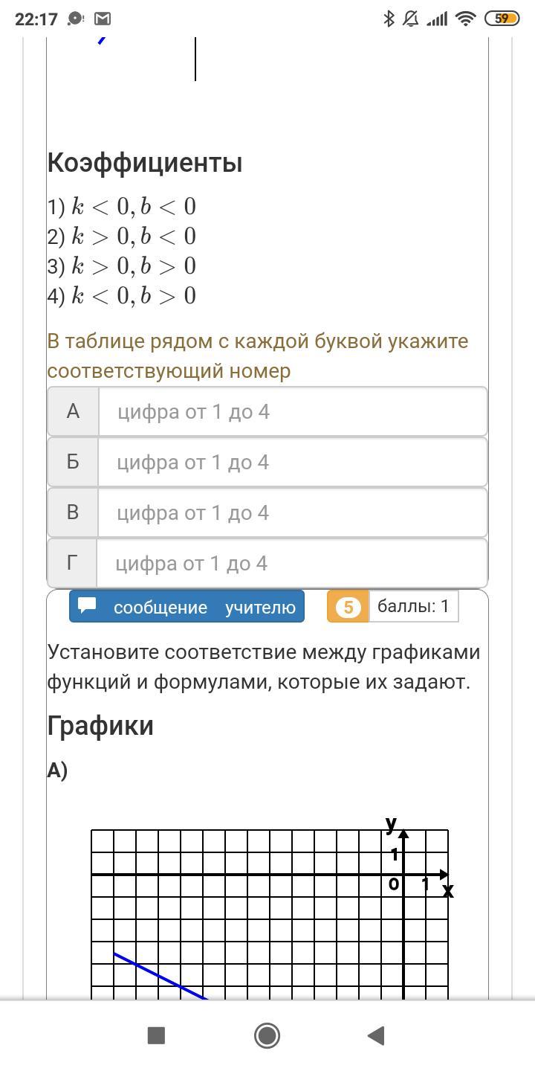This screenshot has height=1071, width=535.
Task: Tap the muted notifications bell icon
Action: pos(411,19)
